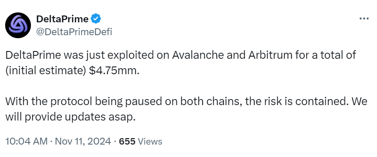Click the Views label
Screen dimensions: 377x157
pos(150,142)
